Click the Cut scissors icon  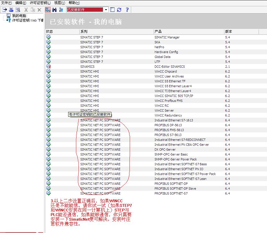click(x=26, y=10)
